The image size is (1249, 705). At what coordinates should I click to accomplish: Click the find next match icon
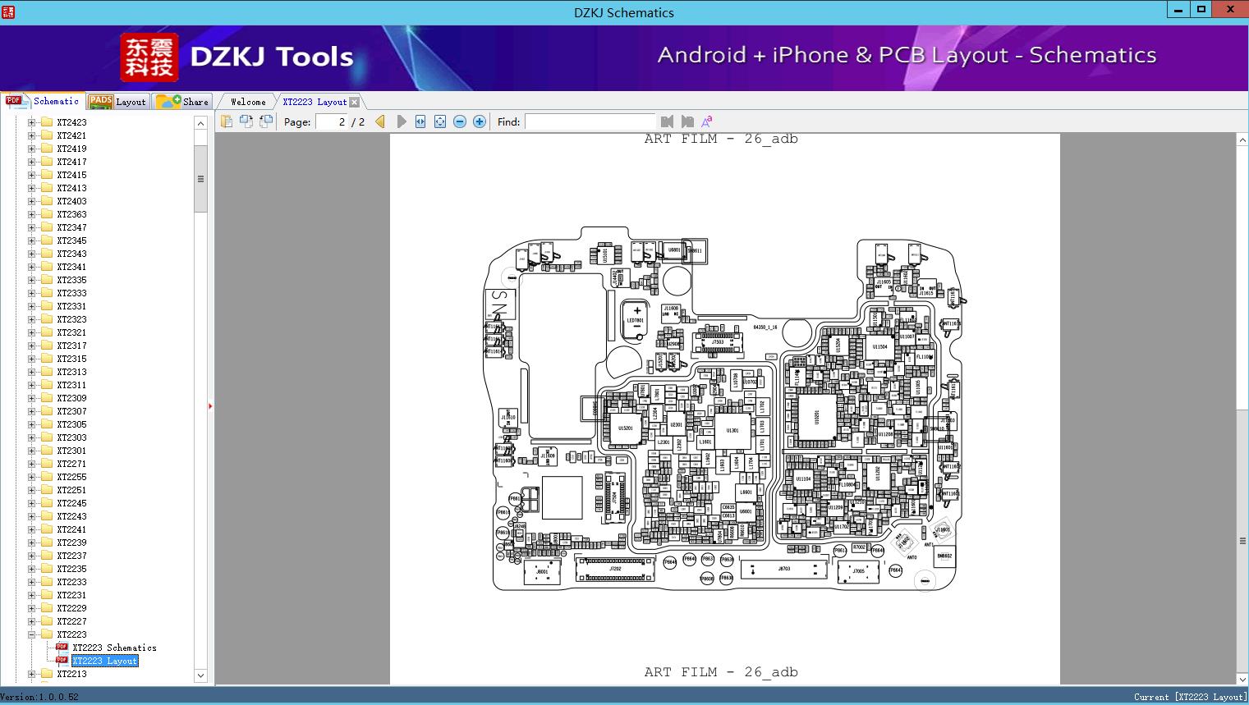(687, 121)
